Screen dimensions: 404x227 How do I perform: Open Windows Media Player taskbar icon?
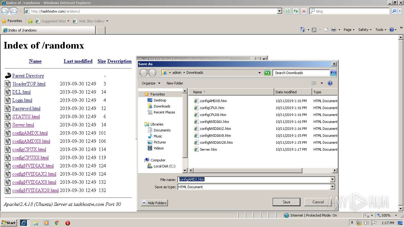46,223
